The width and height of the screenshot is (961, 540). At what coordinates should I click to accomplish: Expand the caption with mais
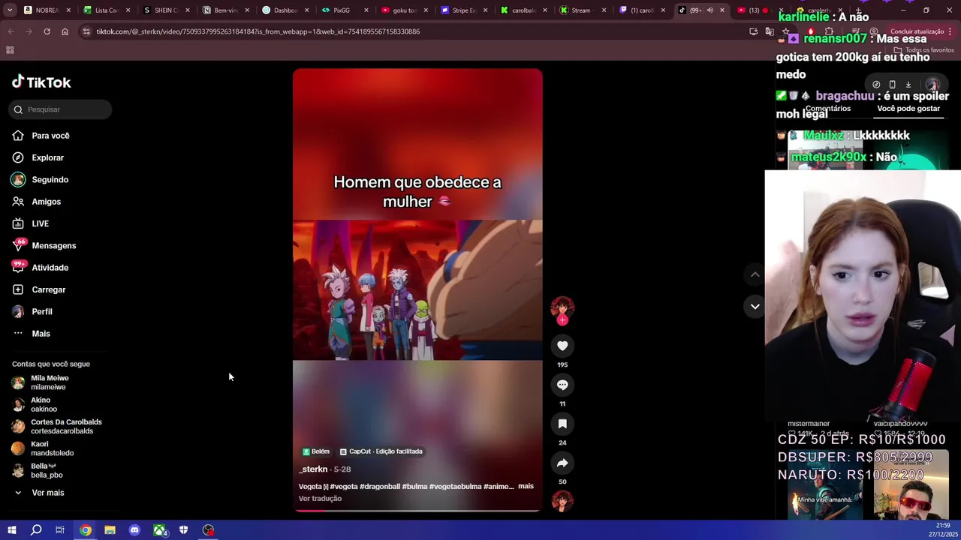pyautogui.click(x=526, y=486)
